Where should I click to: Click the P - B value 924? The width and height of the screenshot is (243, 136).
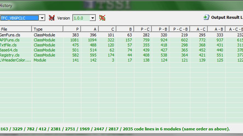[164, 40]
